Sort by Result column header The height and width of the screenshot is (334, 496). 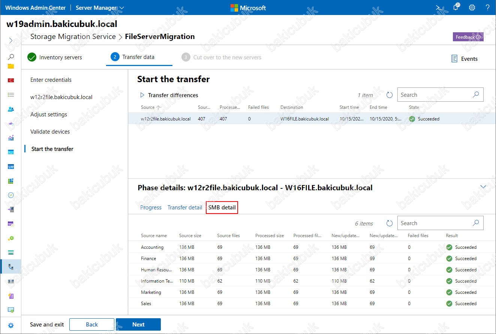[x=452, y=236]
